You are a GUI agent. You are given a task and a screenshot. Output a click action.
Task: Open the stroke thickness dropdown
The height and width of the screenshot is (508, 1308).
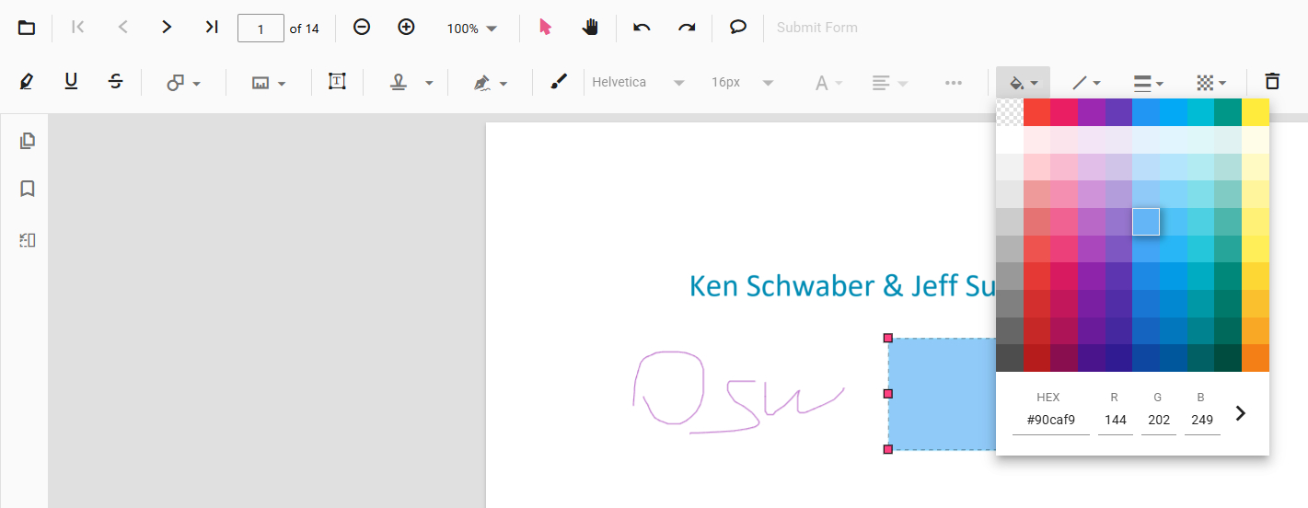point(1148,83)
